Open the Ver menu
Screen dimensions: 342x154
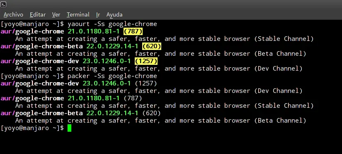coord(56,14)
